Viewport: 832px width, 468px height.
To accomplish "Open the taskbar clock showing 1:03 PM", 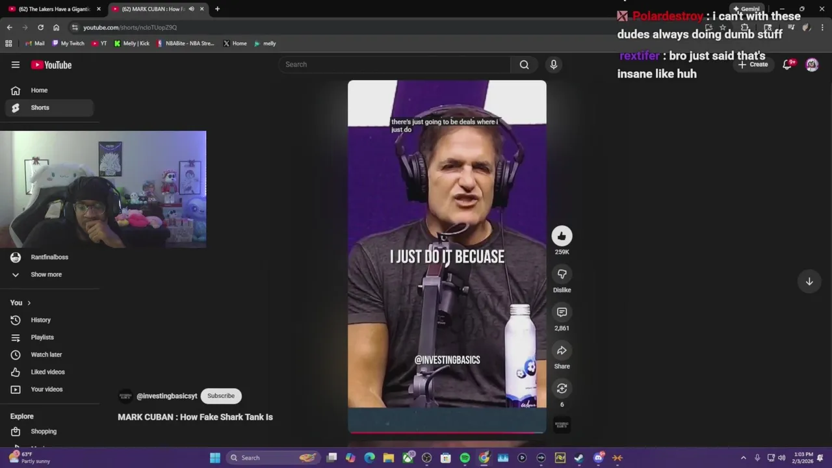I will click(x=803, y=458).
